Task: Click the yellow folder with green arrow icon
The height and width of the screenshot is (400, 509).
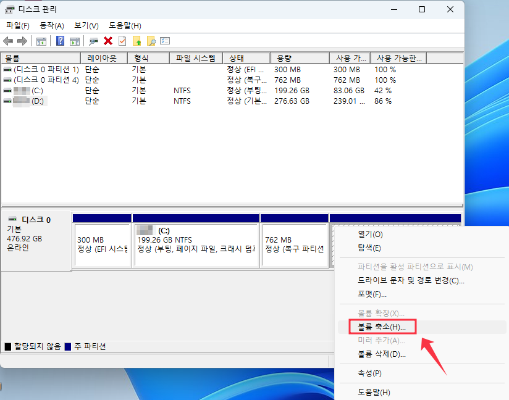Action: 137,41
